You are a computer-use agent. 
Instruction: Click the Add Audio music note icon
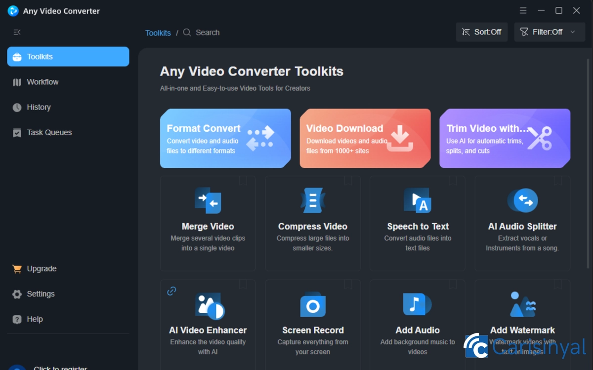click(417, 304)
